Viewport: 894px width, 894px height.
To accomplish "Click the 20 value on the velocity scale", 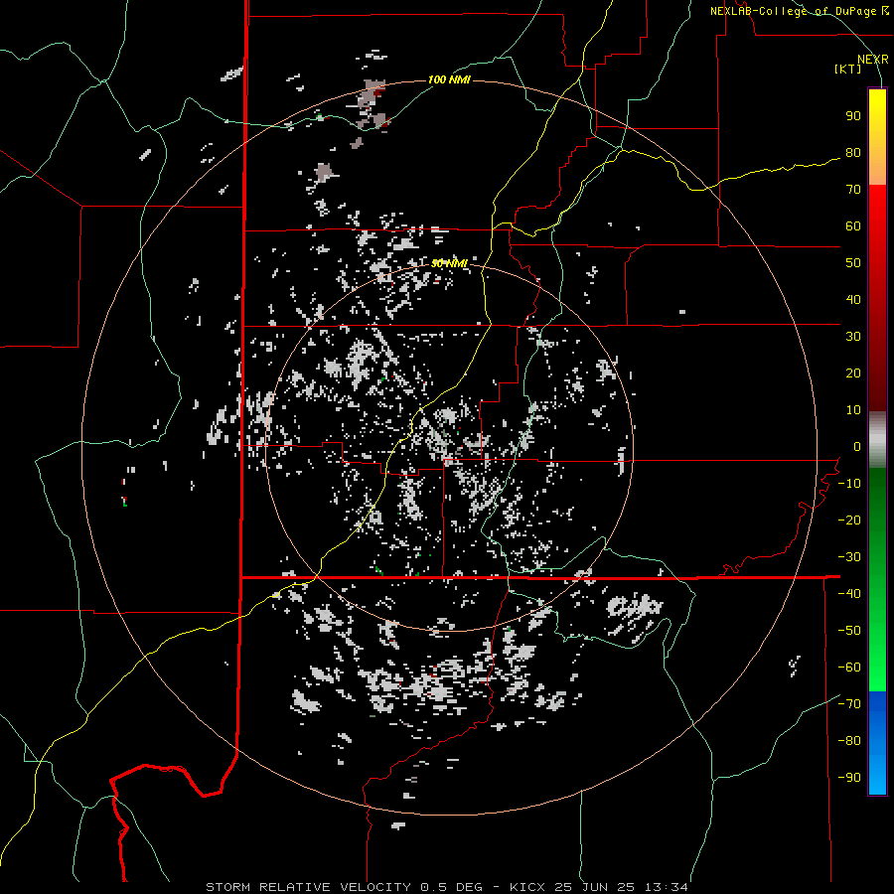I will click(x=853, y=373).
